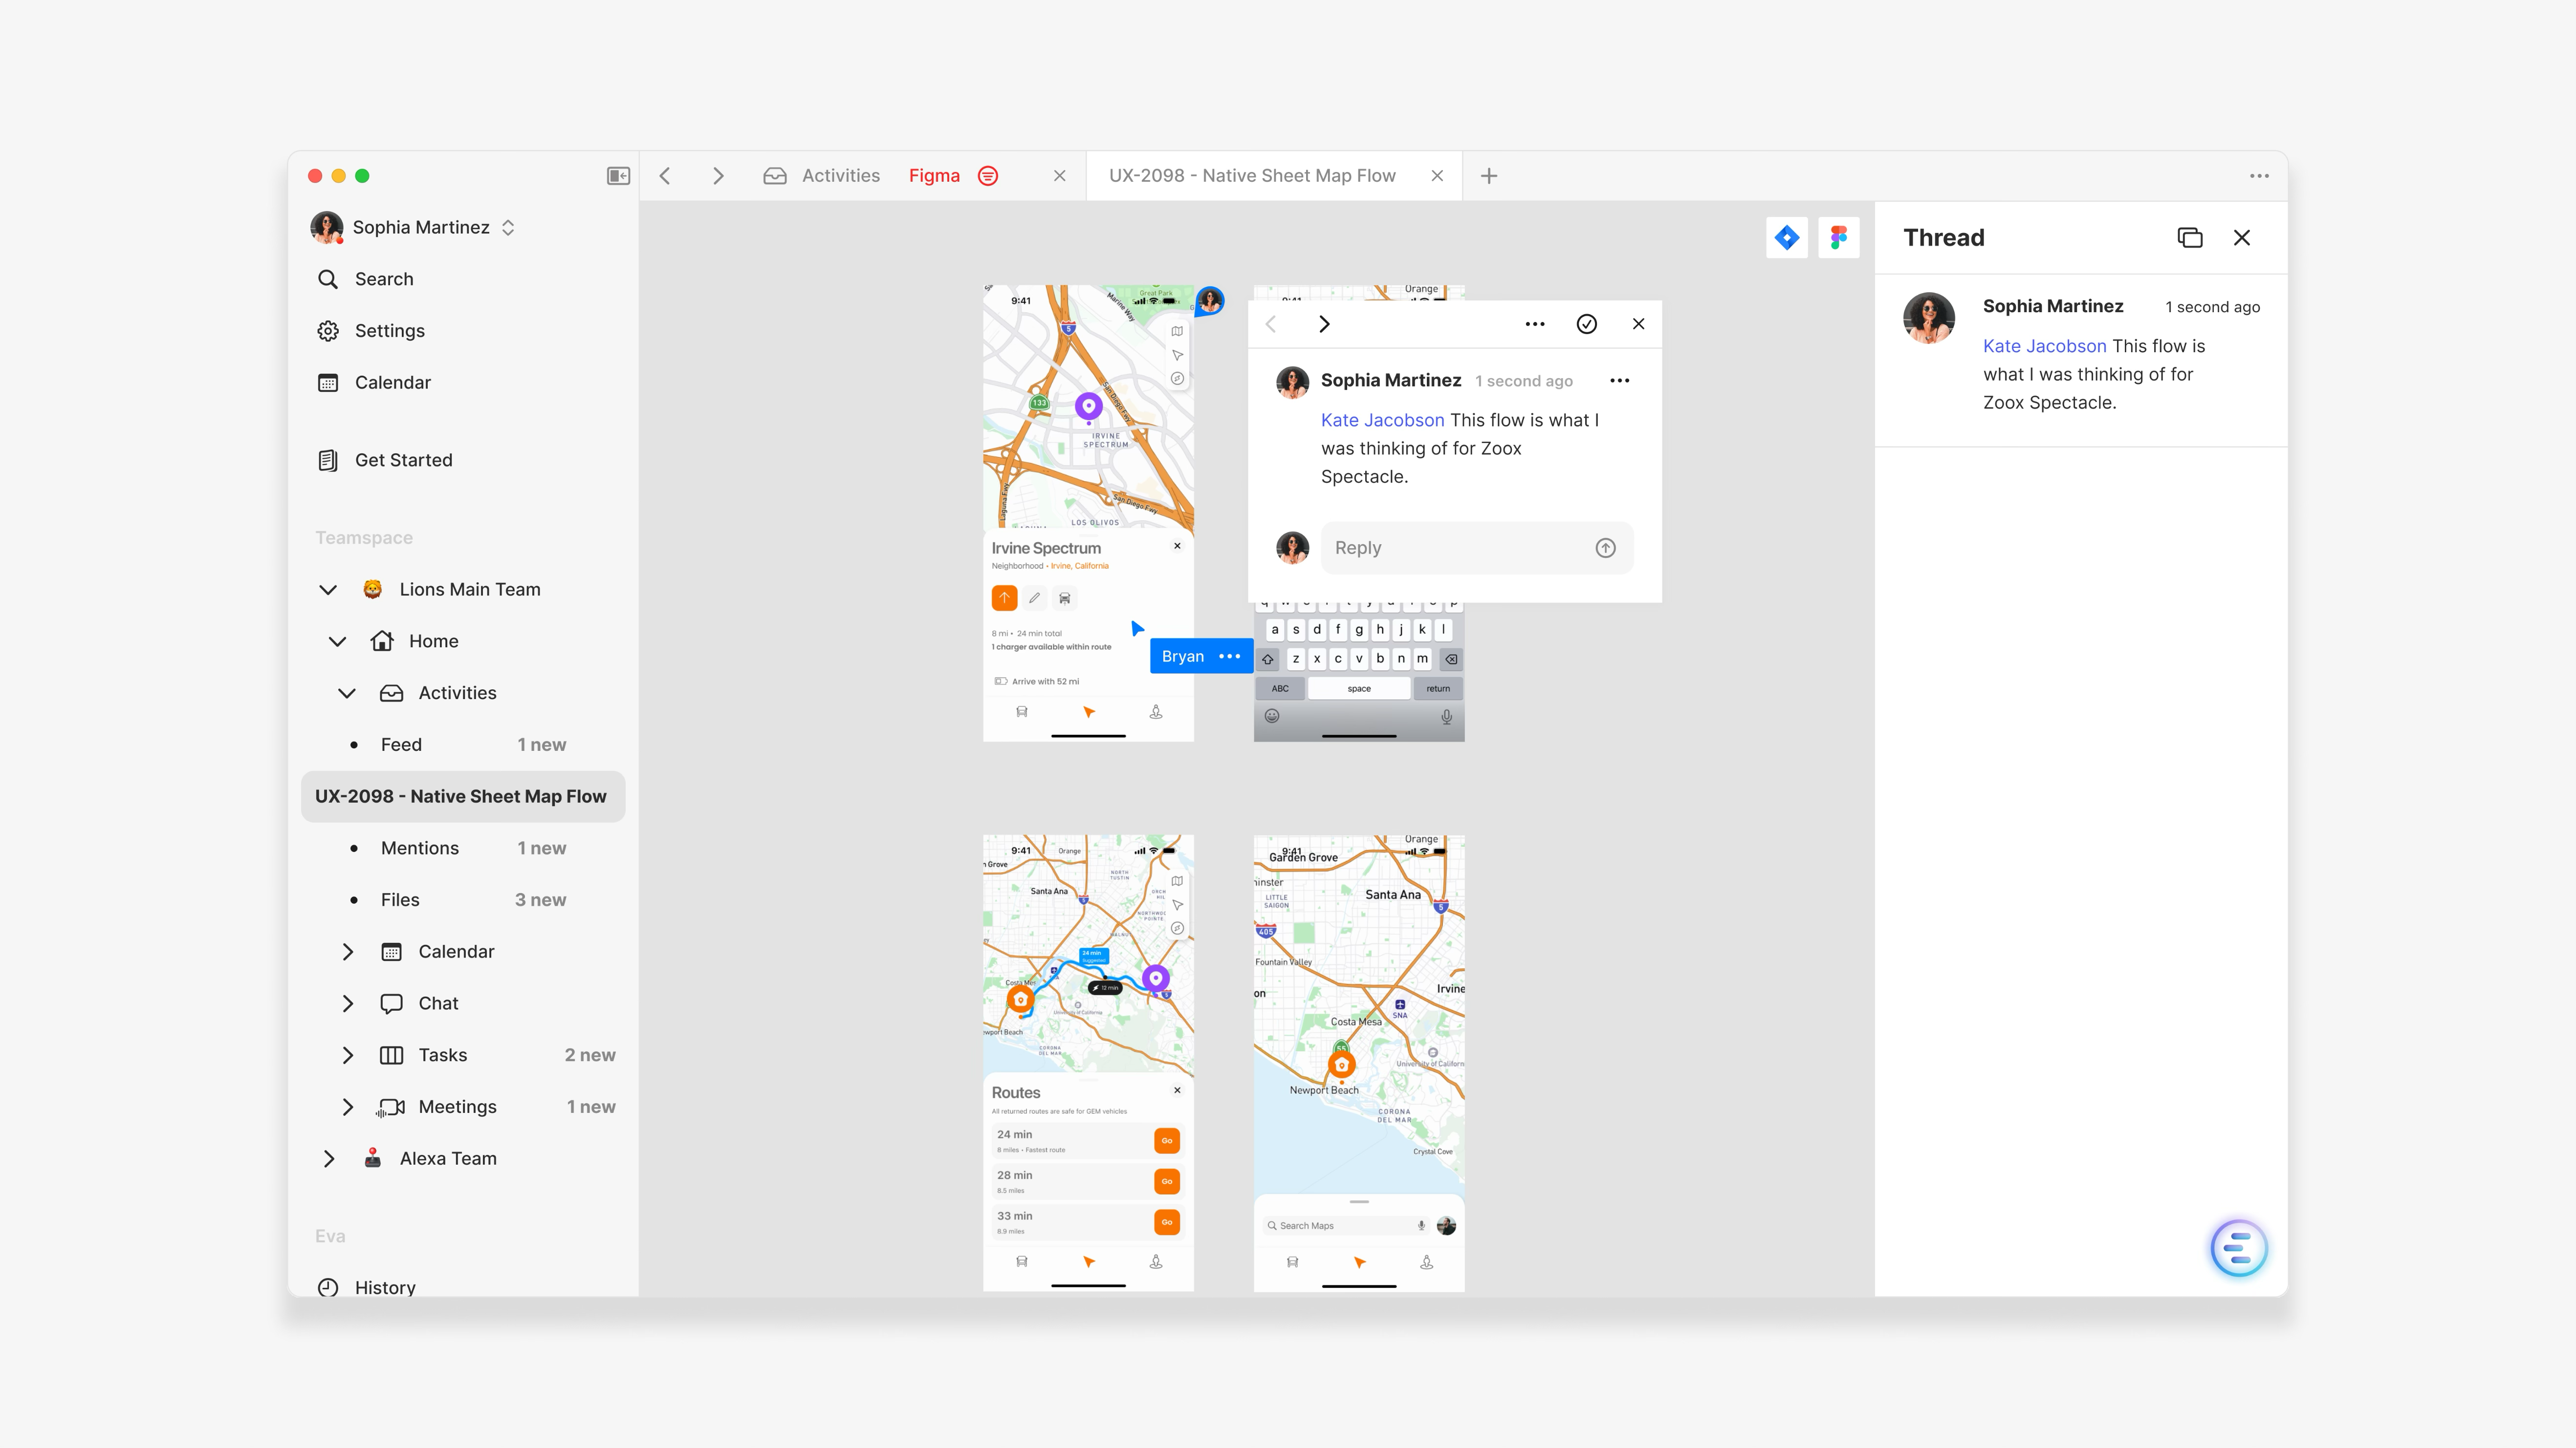Expand the Tasks section
The height and width of the screenshot is (1448, 2576).
pyautogui.click(x=348, y=1055)
